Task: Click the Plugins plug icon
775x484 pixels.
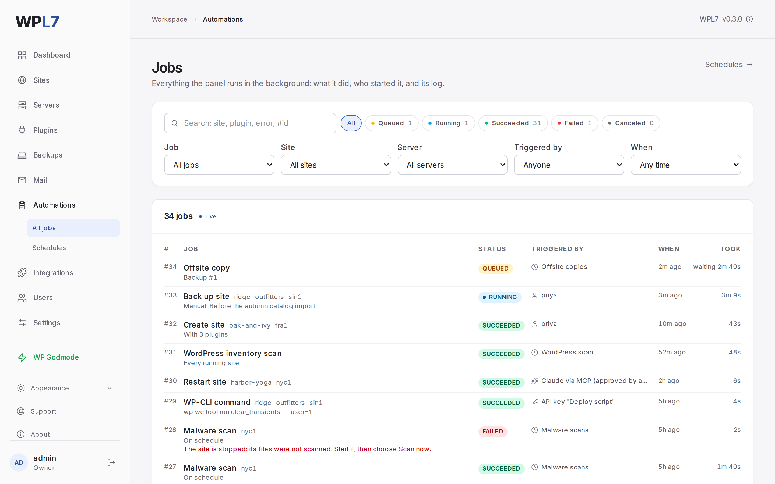Action: click(x=22, y=130)
